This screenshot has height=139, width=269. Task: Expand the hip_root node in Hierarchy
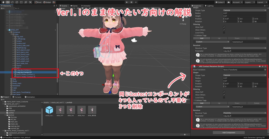pos(13,37)
